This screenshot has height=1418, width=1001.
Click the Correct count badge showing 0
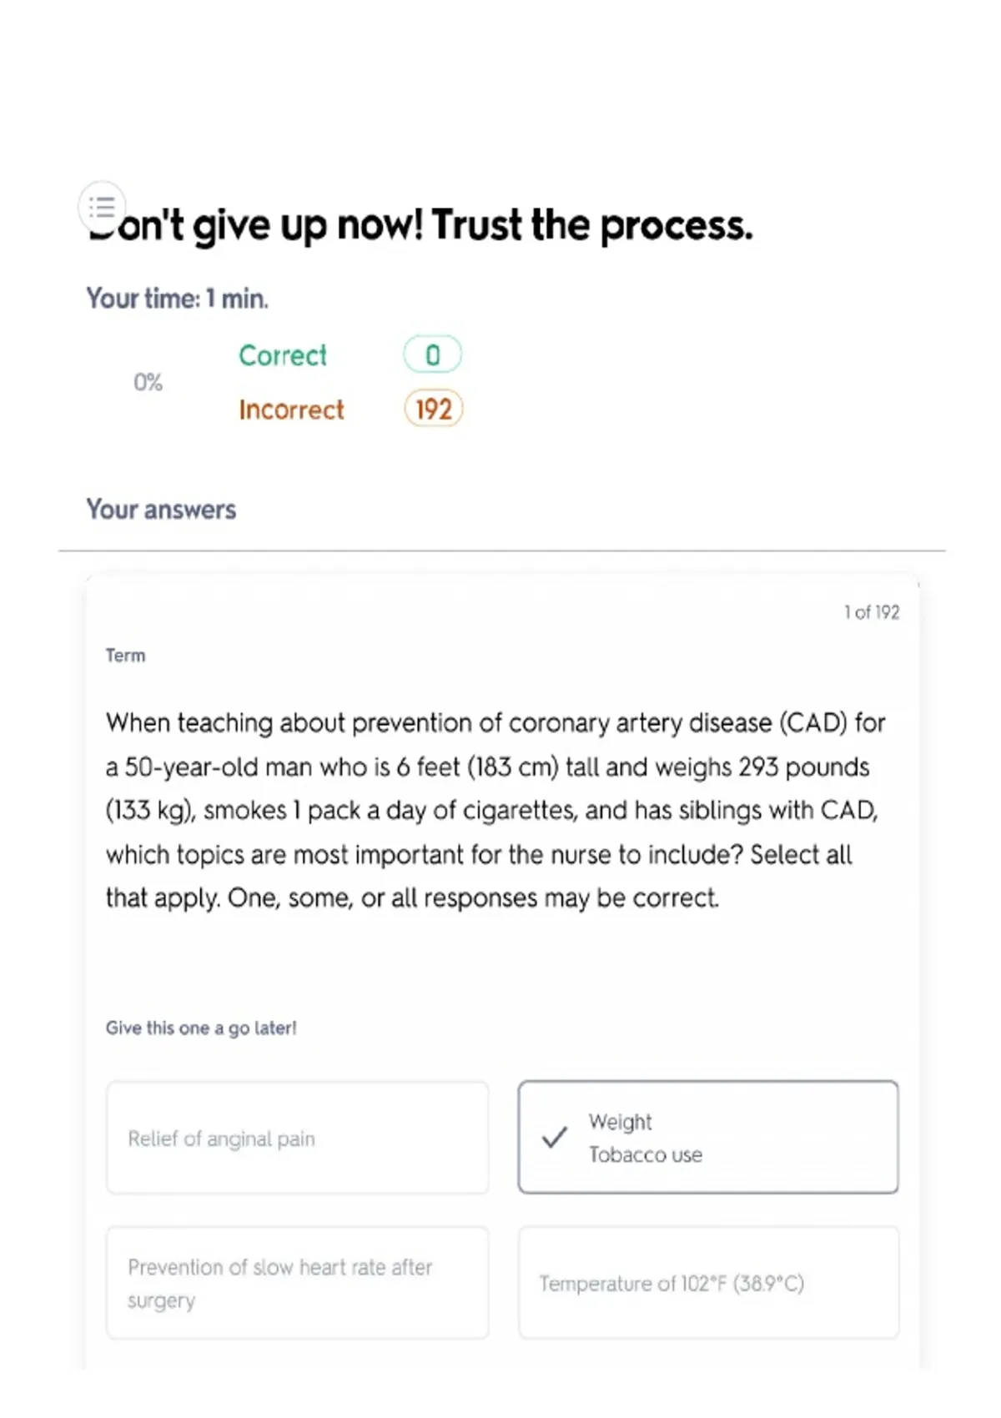[432, 355]
